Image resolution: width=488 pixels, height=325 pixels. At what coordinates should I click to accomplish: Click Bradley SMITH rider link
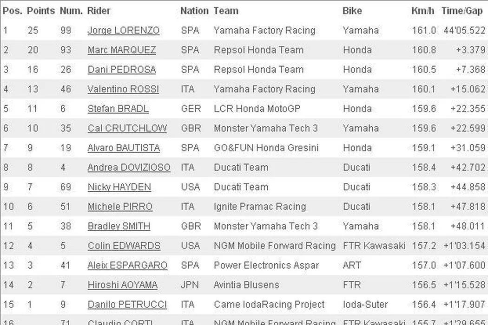[x=119, y=226]
